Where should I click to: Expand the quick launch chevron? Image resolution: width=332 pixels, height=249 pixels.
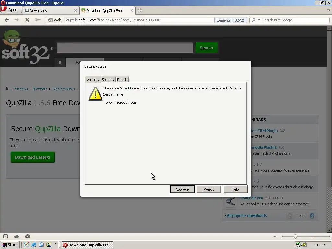pos(56,244)
